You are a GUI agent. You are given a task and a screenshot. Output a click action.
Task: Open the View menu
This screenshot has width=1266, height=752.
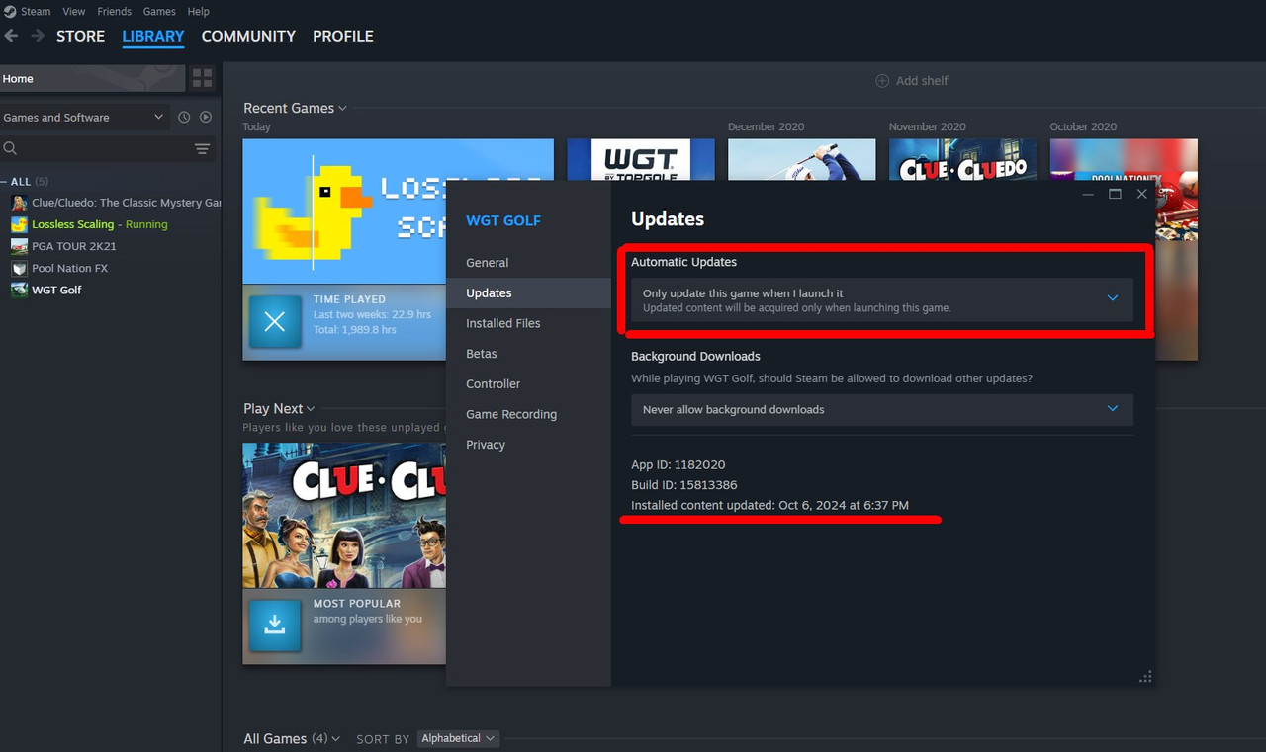(x=74, y=12)
